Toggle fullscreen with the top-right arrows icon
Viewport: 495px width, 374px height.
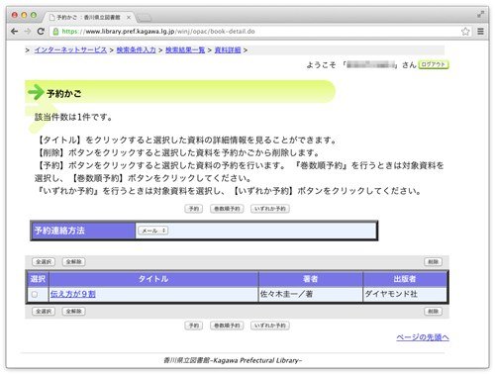[x=480, y=14]
